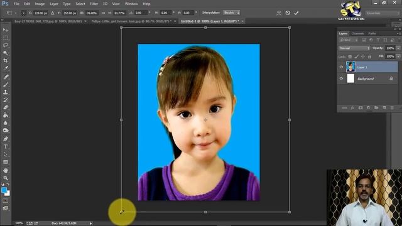Toggle relative positioning triangle icon
Screen dimensions: 402x226
52,13
